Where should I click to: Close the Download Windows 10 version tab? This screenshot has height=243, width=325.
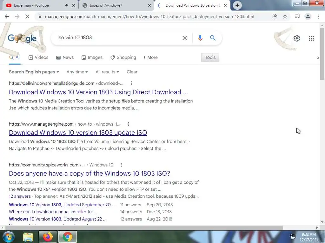[x=225, y=5]
